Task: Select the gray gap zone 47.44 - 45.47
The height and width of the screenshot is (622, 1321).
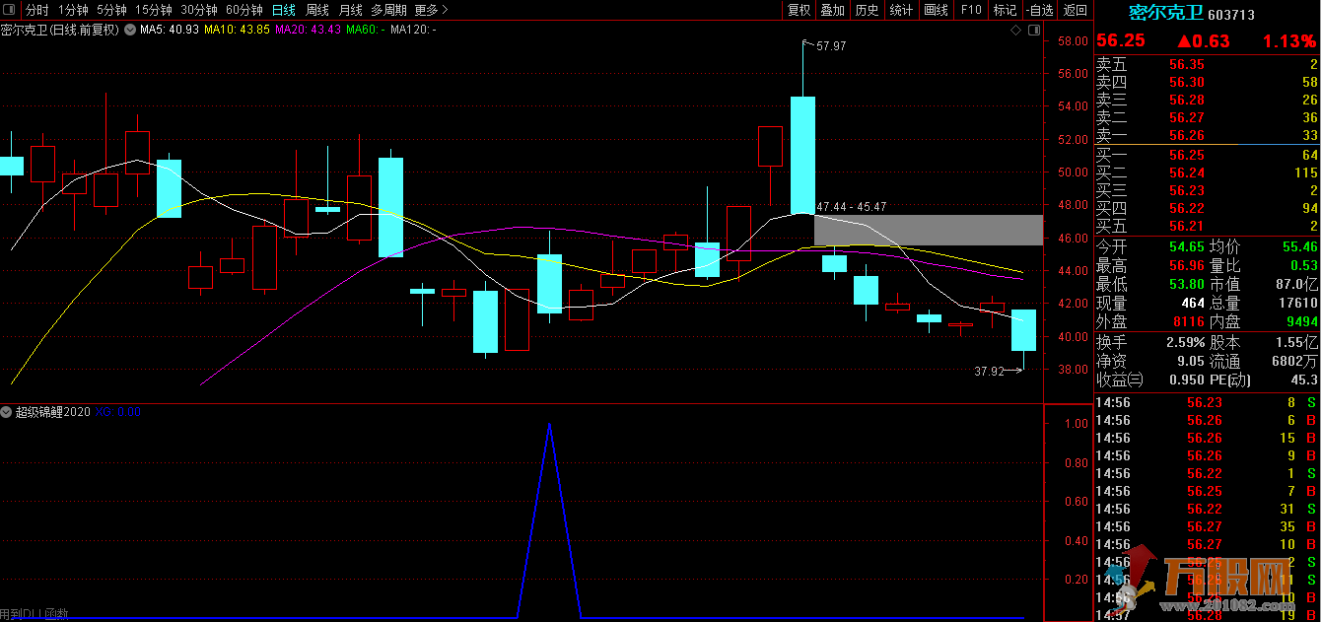Action: pyautogui.click(x=927, y=230)
